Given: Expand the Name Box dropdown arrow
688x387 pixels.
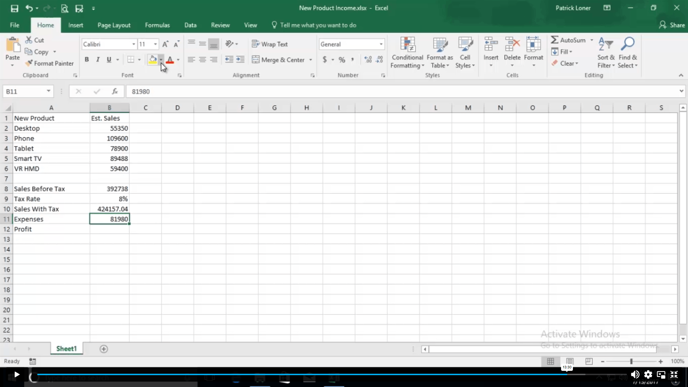Looking at the screenshot, I should point(48,91).
